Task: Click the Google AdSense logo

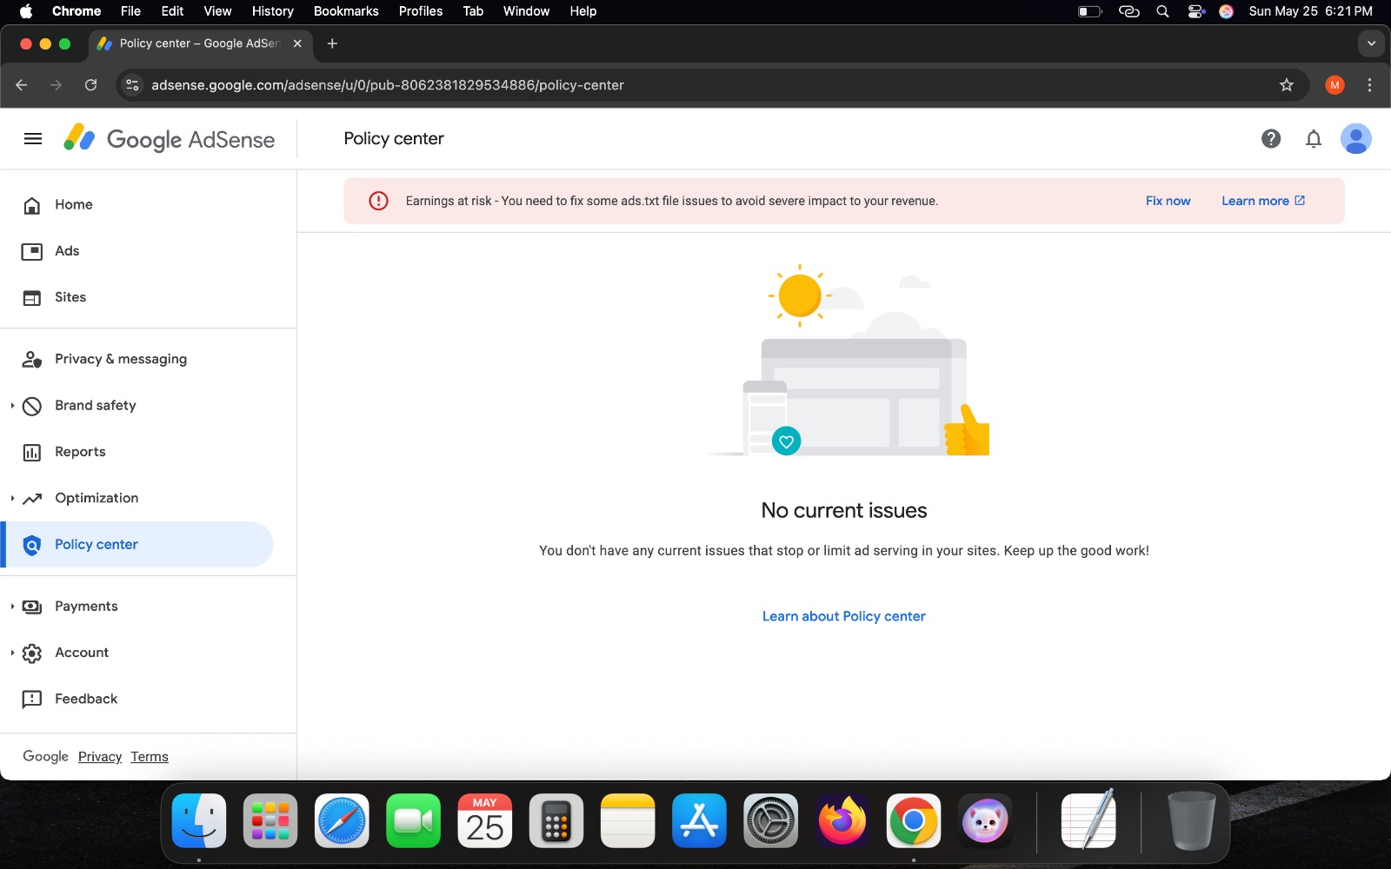Action: [x=170, y=139]
